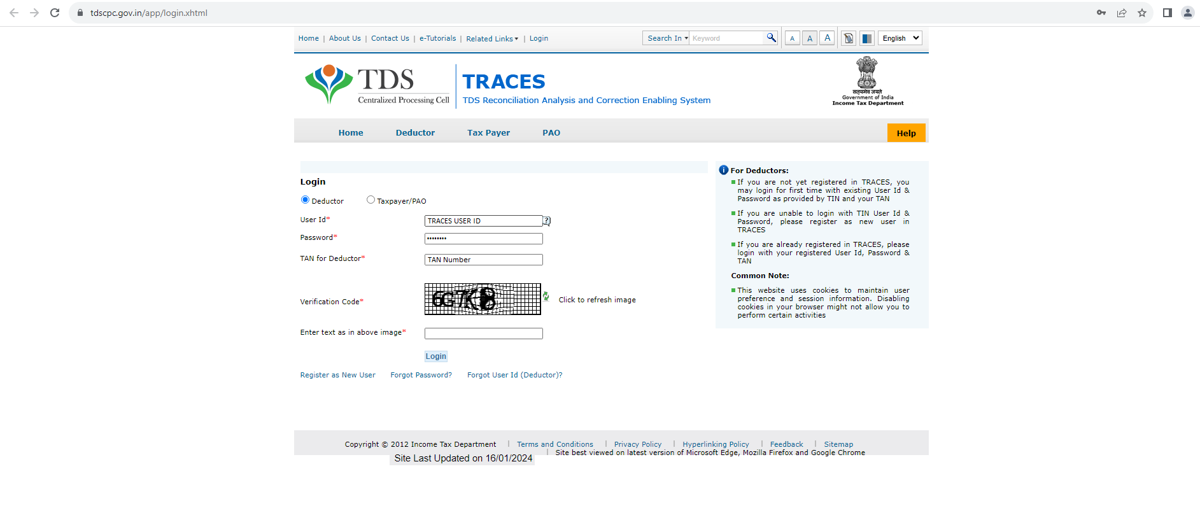Click the Forgot Password? link
Image resolution: width=1200 pixels, height=520 pixels.
pos(421,375)
